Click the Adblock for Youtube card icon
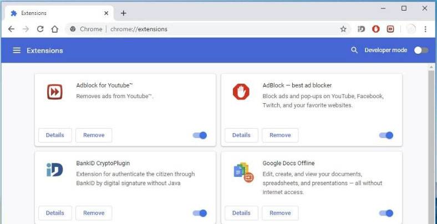This screenshot has width=437, height=224. [x=54, y=92]
